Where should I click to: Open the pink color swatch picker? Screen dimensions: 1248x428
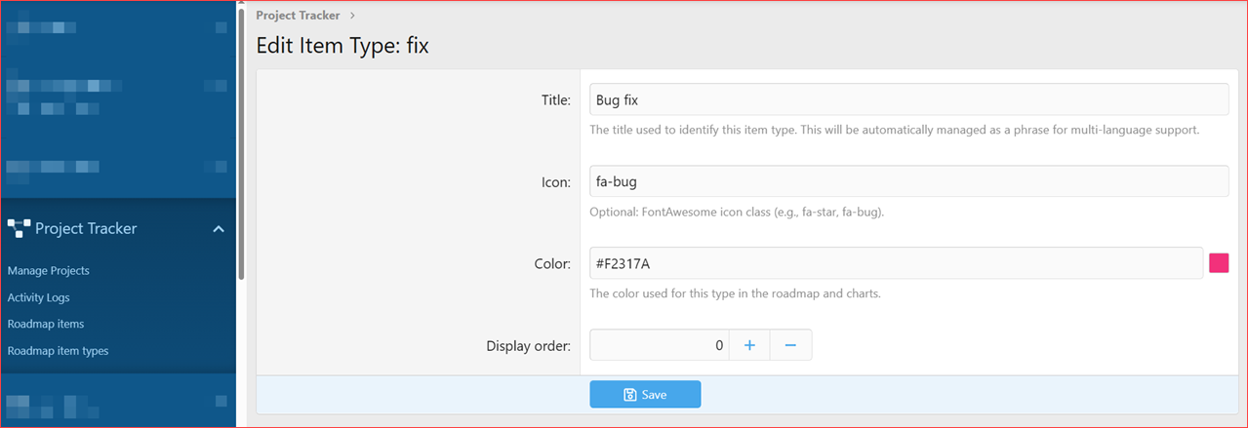pyautogui.click(x=1219, y=263)
